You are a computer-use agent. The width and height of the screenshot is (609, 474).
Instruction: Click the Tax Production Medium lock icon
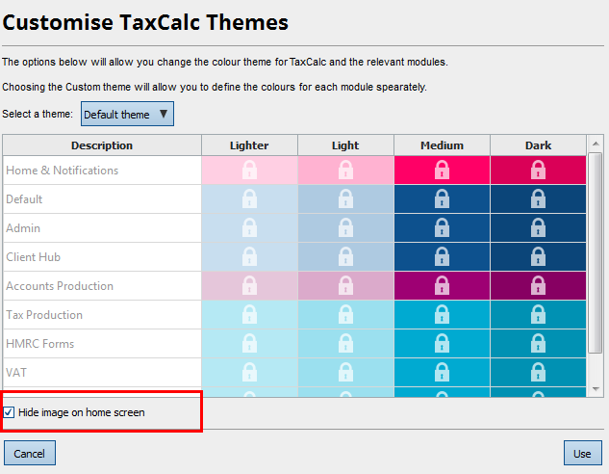pos(442,315)
